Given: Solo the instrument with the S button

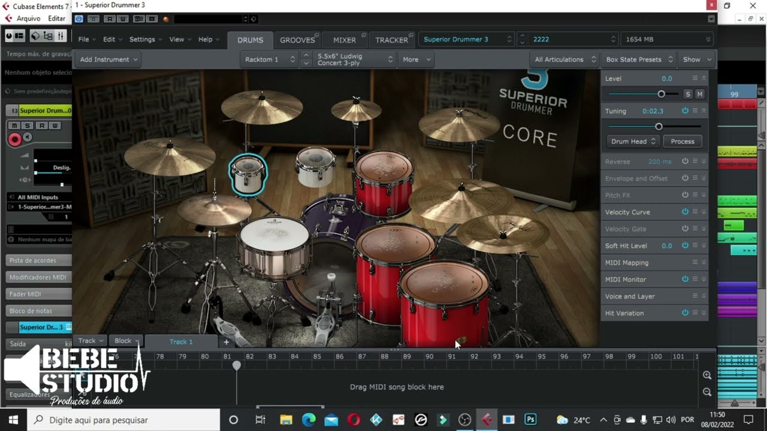Looking at the screenshot, I should (x=688, y=94).
